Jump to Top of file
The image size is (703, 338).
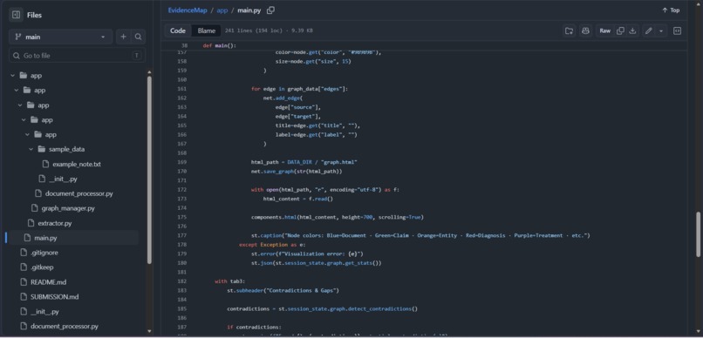pyautogui.click(x=671, y=10)
